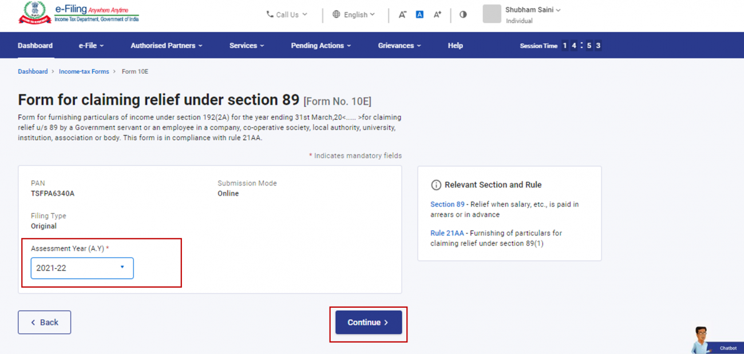The height and width of the screenshot is (354, 744).
Task: Click the Continue button
Action: point(368,323)
